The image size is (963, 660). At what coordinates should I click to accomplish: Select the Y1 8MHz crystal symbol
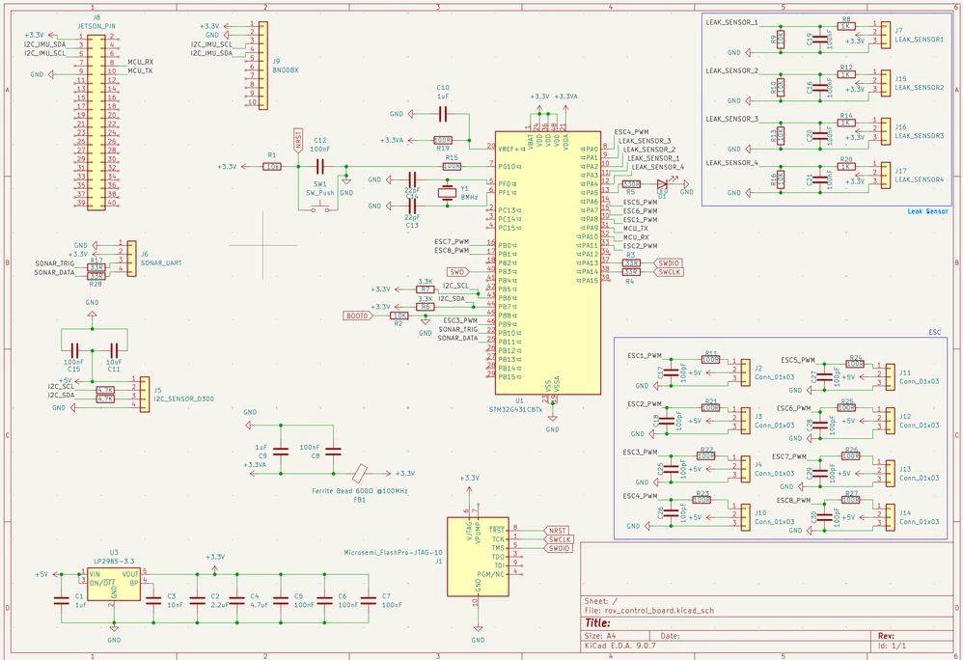click(447, 193)
